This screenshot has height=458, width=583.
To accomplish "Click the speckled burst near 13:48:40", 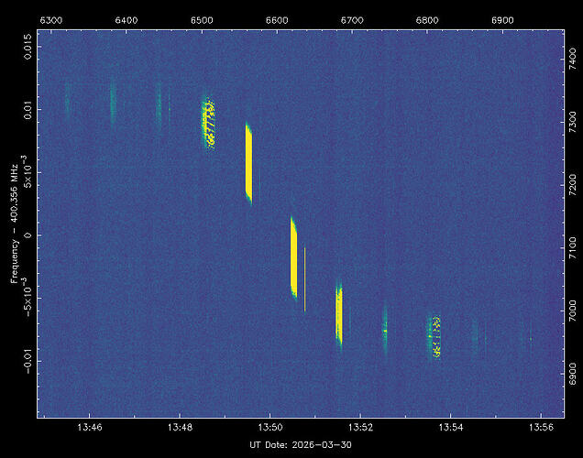I will coord(209,123).
